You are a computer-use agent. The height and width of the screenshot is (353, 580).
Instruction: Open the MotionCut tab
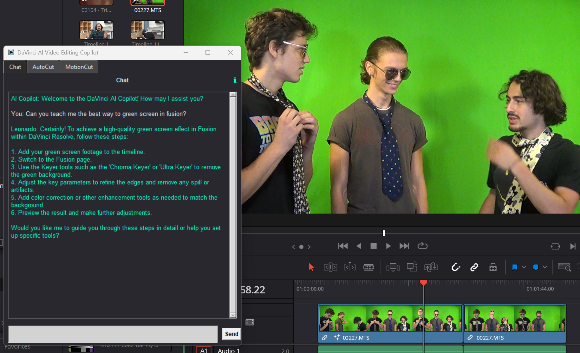pos(79,67)
